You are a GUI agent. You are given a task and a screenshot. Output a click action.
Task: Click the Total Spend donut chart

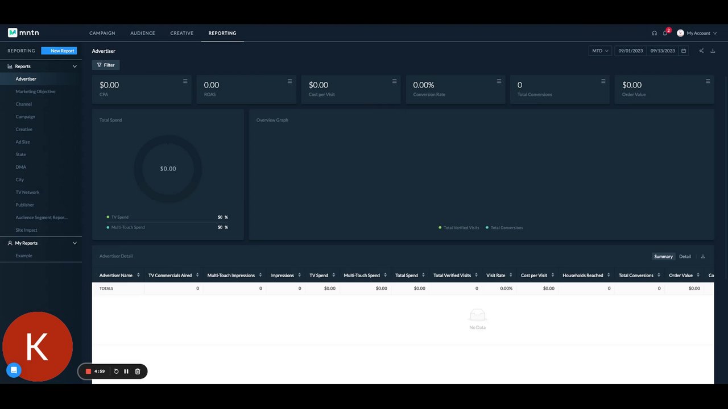pyautogui.click(x=168, y=169)
